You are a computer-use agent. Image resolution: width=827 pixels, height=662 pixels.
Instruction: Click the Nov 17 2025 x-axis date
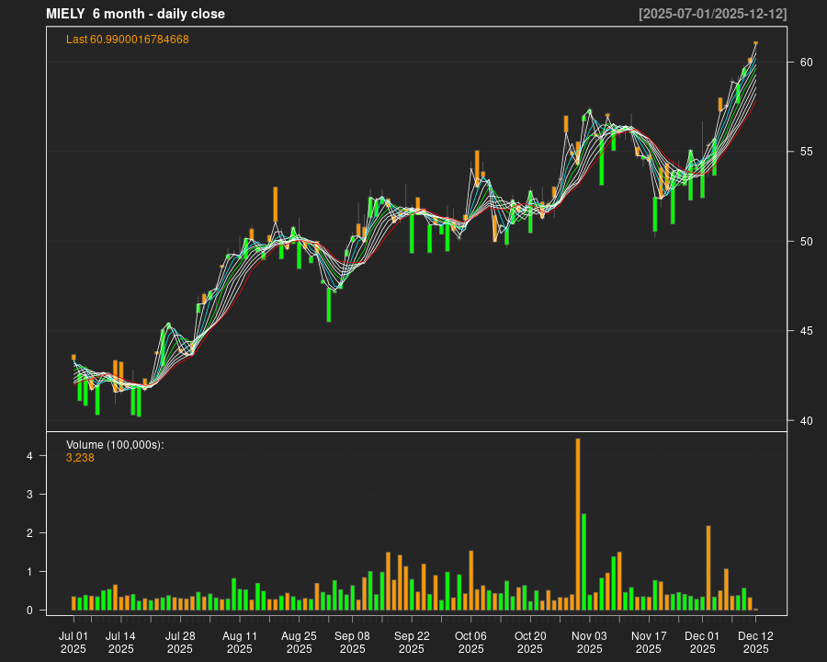tap(649, 642)
